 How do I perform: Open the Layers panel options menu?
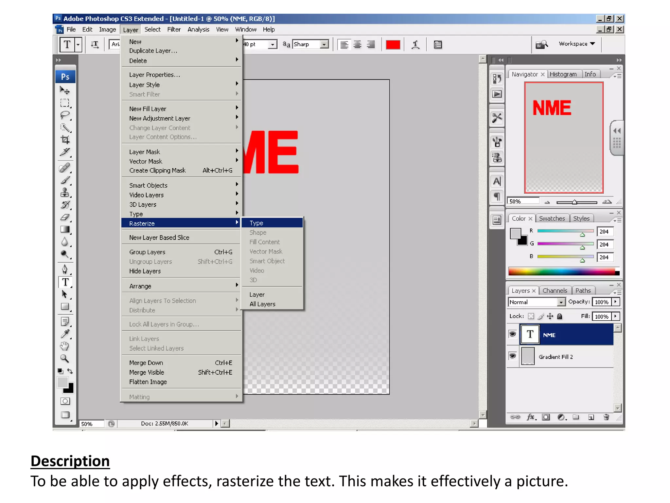[x=617, y=292]
